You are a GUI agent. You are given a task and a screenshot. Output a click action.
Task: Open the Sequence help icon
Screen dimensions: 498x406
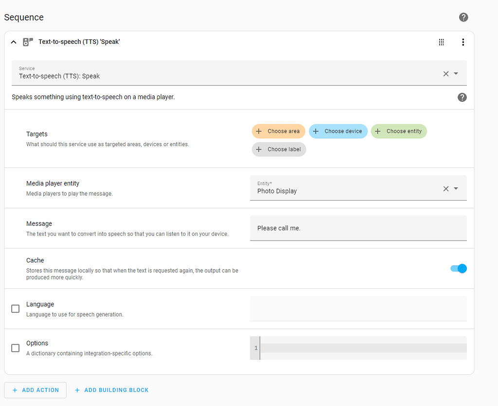coord(463,17)
